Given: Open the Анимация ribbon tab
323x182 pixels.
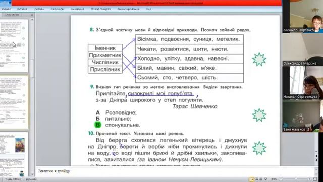Looking at the screenshot, I should [77, 9].
